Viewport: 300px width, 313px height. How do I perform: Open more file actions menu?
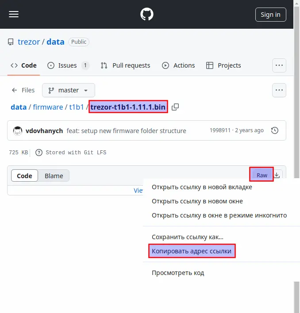279,90
